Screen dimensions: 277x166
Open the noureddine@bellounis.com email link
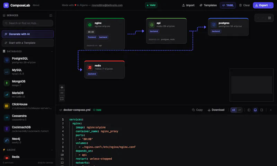(107, 5)
